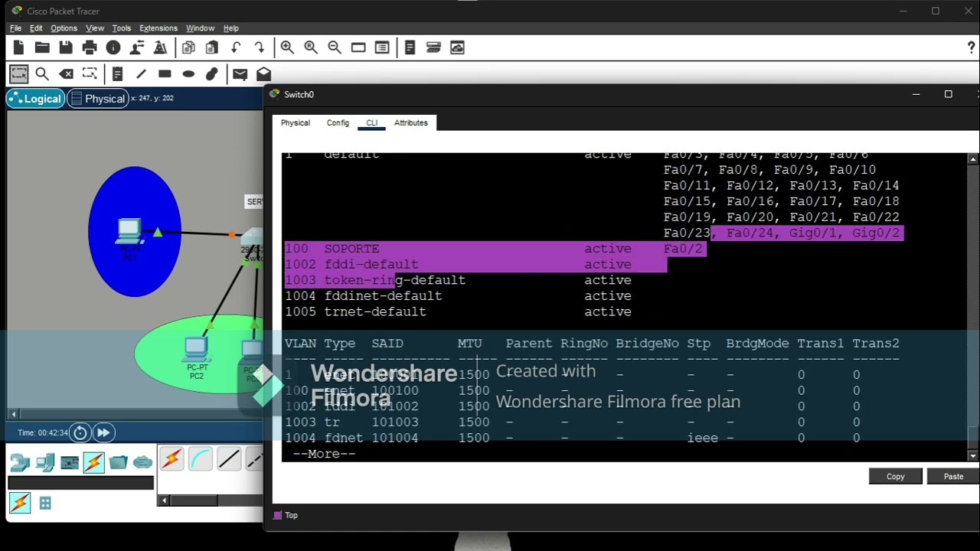The width and height of the screenshot is (980, 551).
Task: Choose Copper Straight-Through cable
Action: 228,458
